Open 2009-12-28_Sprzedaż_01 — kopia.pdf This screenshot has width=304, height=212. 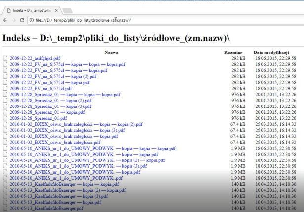[x=47, y=112]
